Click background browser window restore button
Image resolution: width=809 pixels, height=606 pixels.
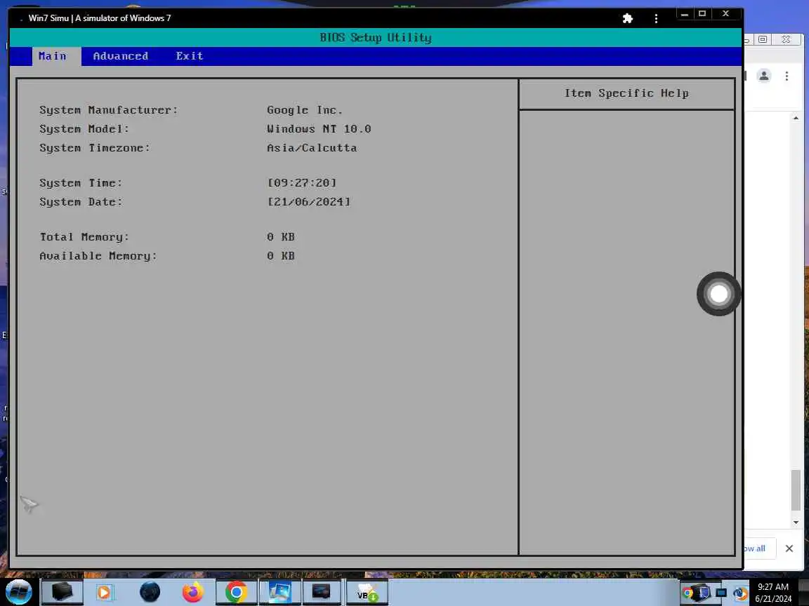pos(763,39)
